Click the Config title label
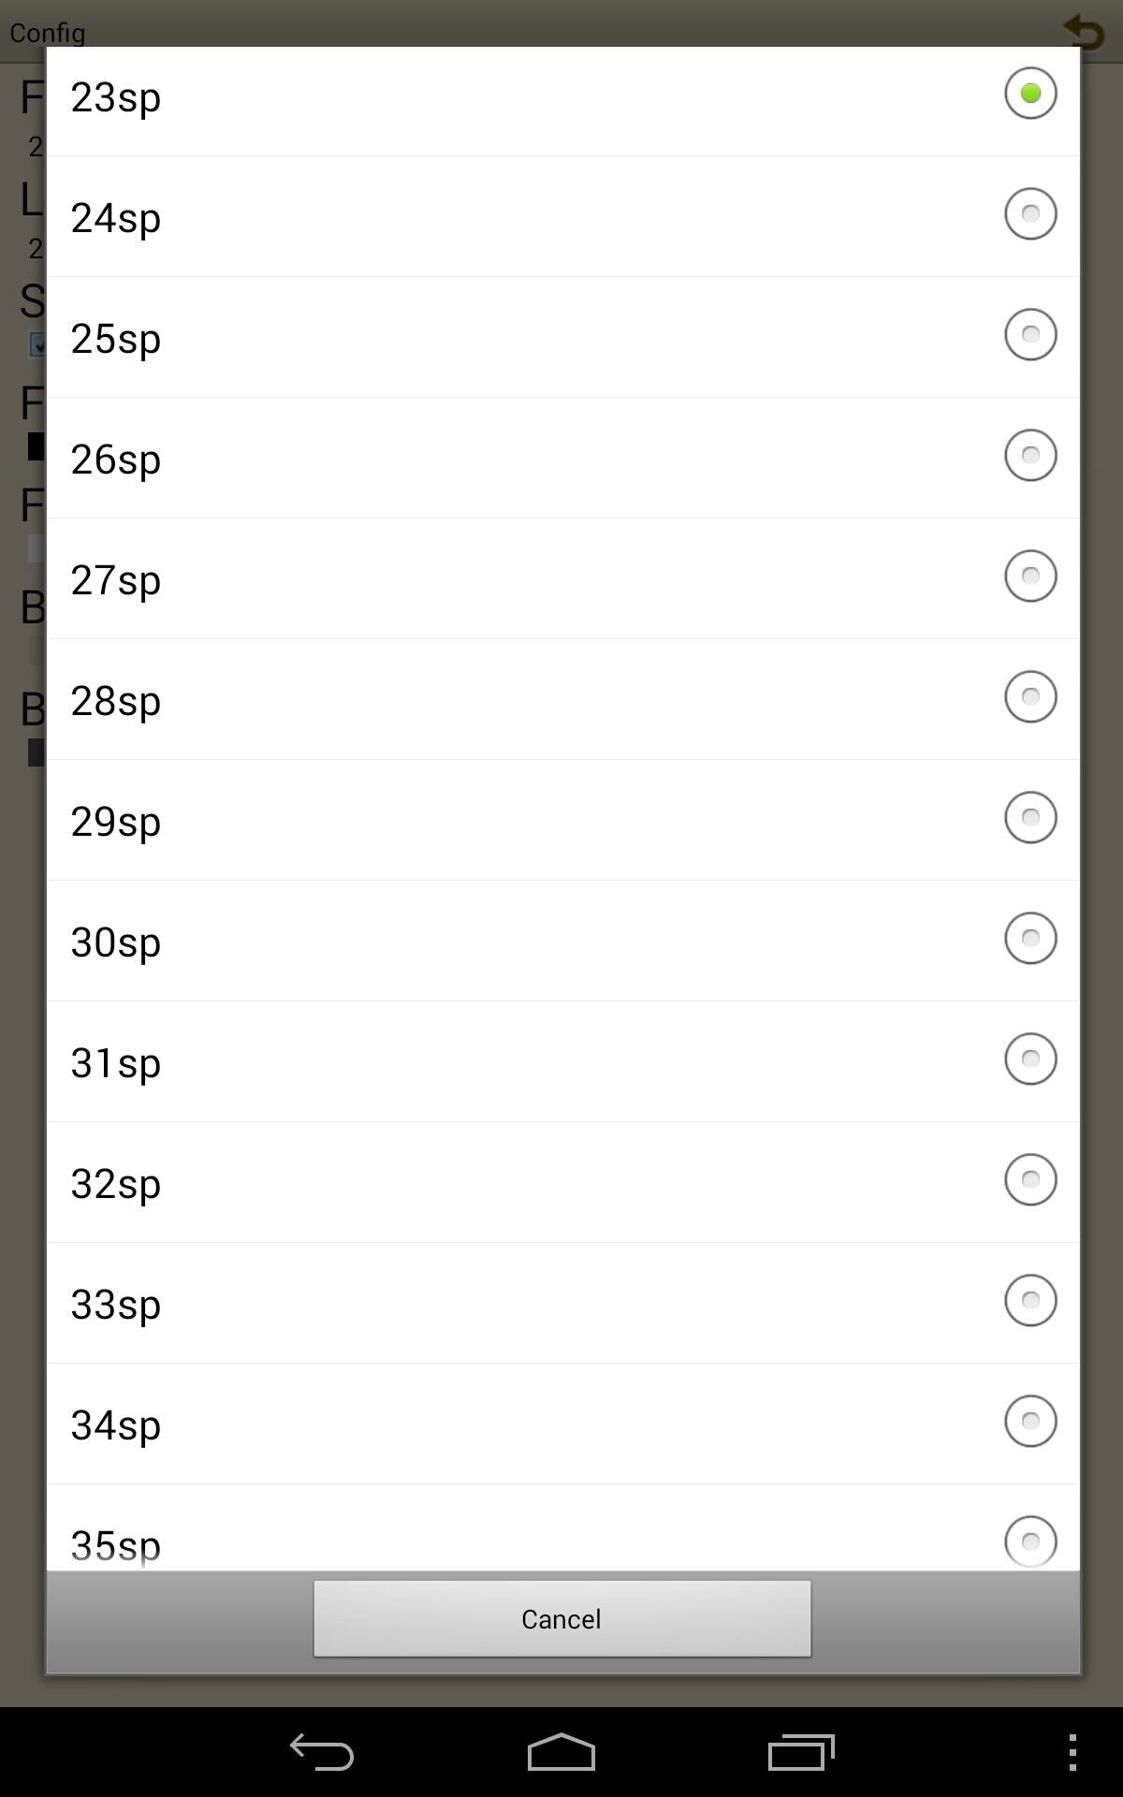Viewport: 1123px width, 1797px height. pyautogui.click(x=48, y=33)
